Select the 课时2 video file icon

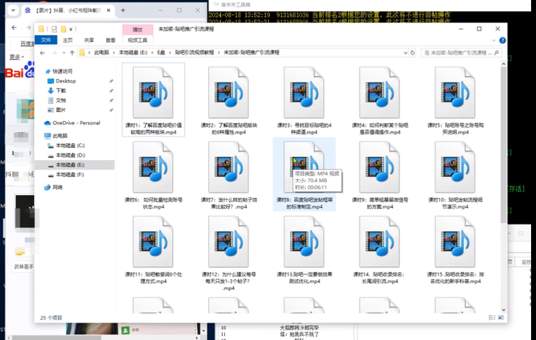tap(228, 92)
